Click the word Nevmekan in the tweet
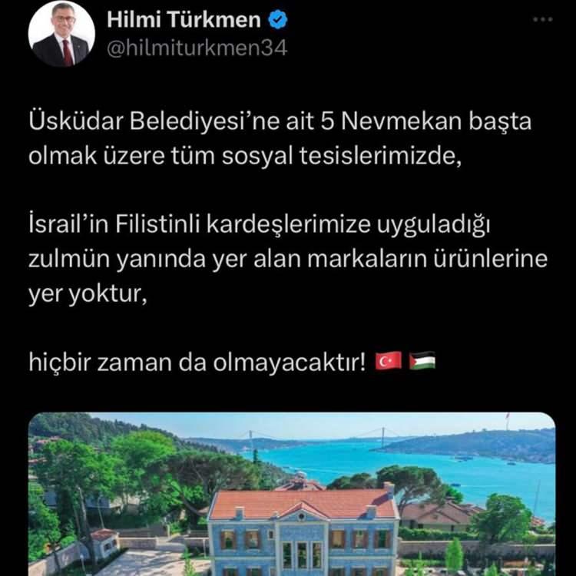Screen dimensions: 576x576 pyautogui.click(x=401, y=121)
